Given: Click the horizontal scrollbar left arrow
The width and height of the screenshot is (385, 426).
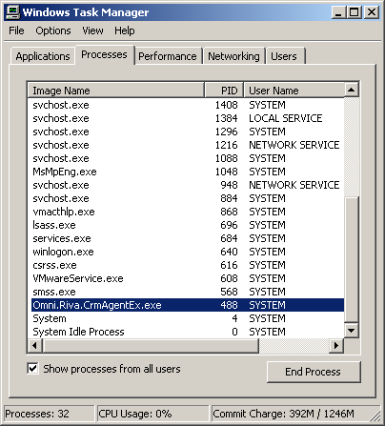Looking at the screenshot, I should pos(34,345).
